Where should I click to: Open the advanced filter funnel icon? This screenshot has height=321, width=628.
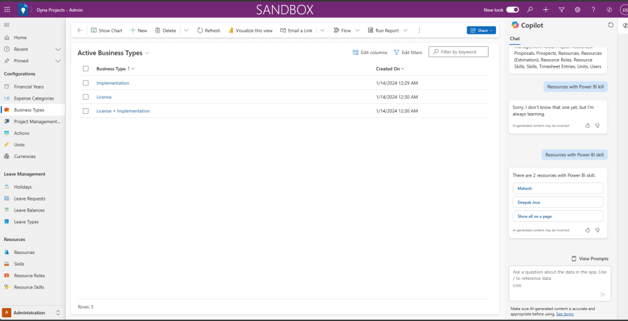tap(562, 10)
